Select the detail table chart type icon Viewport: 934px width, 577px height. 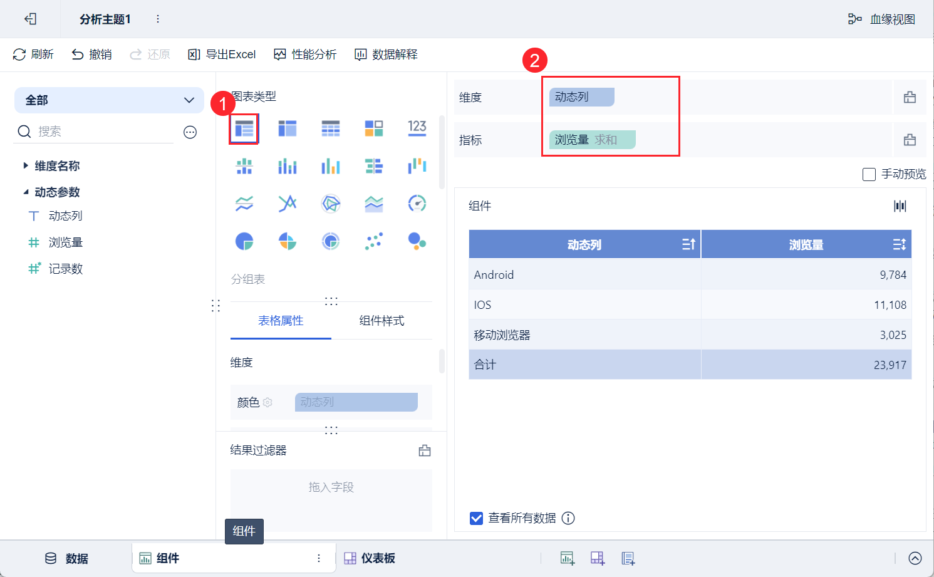pyautogui.click(x=331, y=128)
